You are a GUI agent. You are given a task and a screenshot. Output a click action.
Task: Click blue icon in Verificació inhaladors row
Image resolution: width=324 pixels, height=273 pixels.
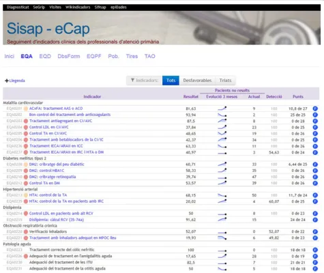(x=315, y=231)
